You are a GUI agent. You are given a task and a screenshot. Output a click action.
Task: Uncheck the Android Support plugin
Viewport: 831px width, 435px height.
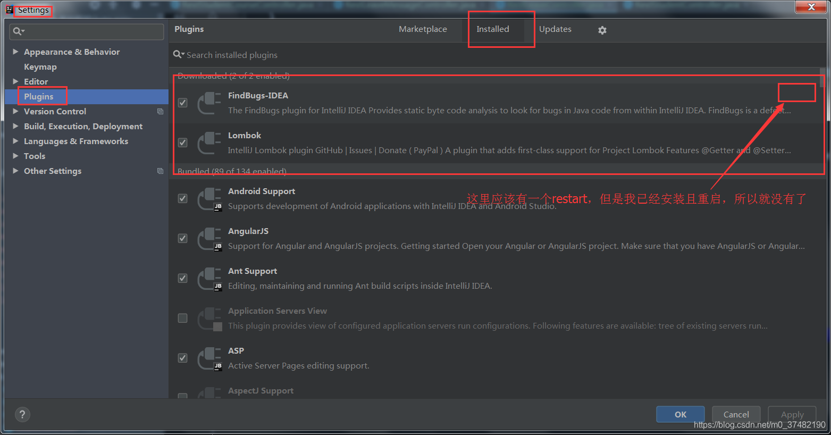(182, 198)
